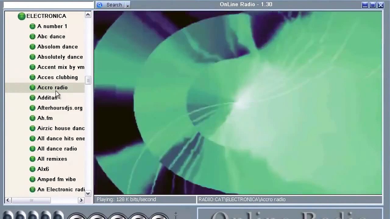Play Airzic house dance station
This screenshot has width=390, height=219.
pyautogui.click(x=61, y=128)
